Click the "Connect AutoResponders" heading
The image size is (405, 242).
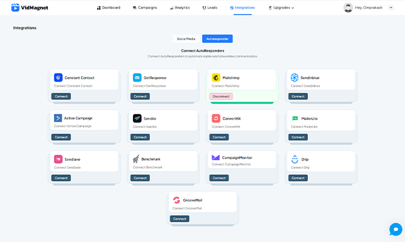click(x=202, y=51)
